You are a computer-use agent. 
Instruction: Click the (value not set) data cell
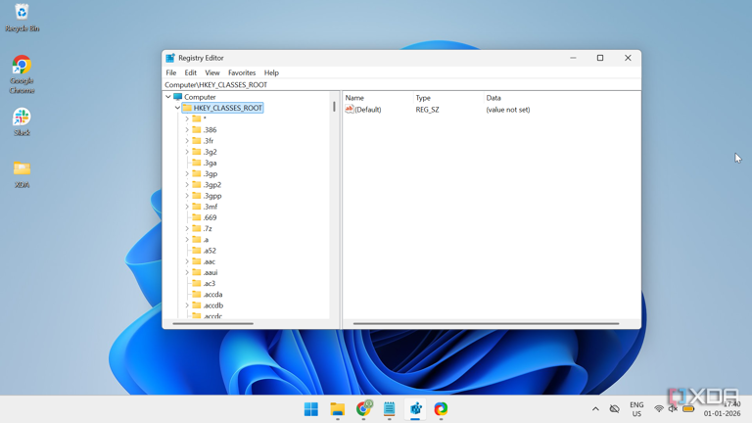coord(508,110)
